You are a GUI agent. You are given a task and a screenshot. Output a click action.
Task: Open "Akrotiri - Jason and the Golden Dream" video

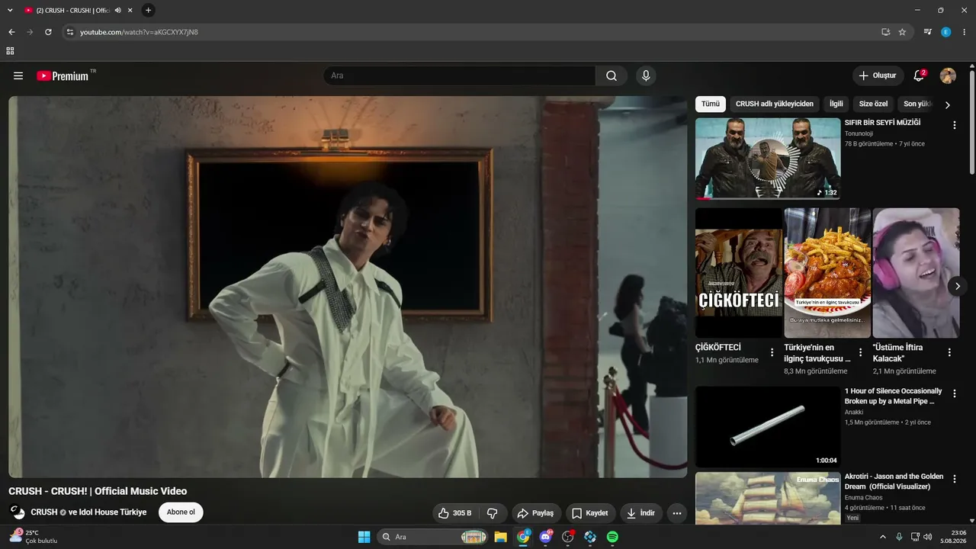[894, 481]
